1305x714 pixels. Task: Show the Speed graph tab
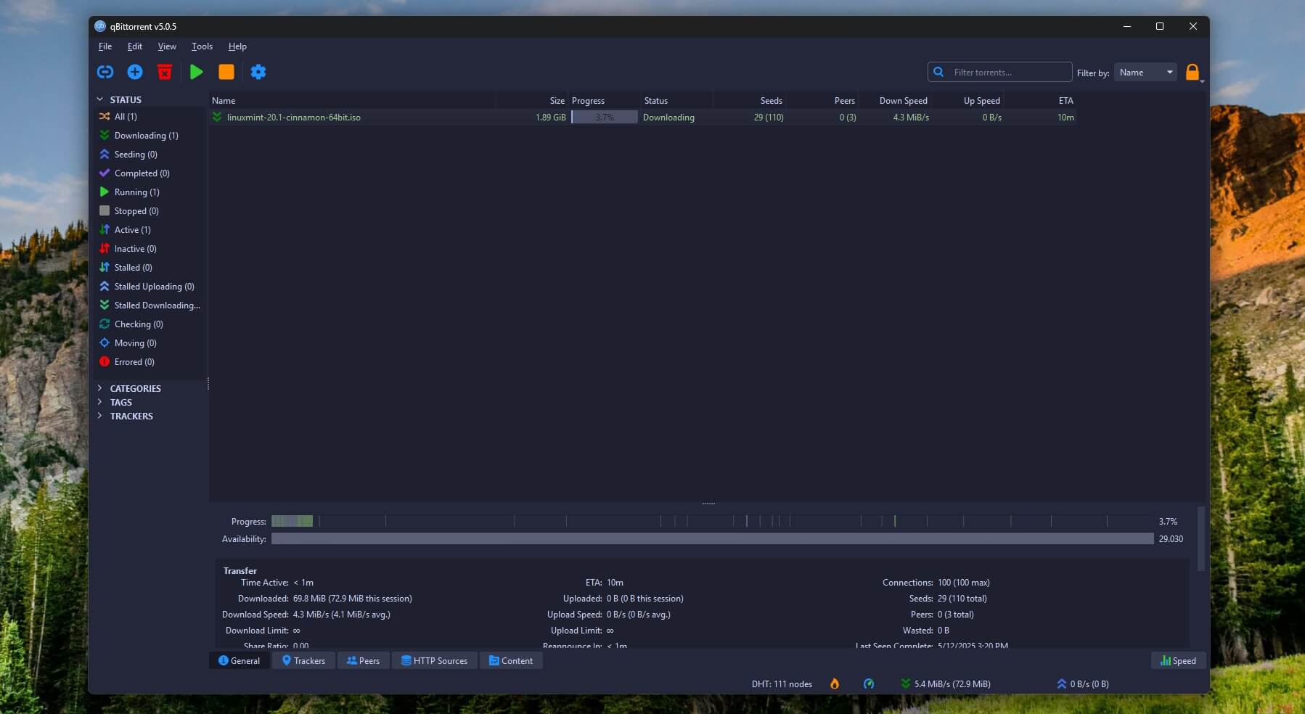[1178, 660]
